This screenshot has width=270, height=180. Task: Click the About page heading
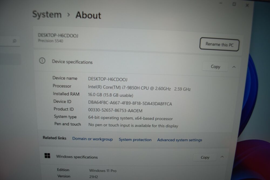click(x=88, y=15)
